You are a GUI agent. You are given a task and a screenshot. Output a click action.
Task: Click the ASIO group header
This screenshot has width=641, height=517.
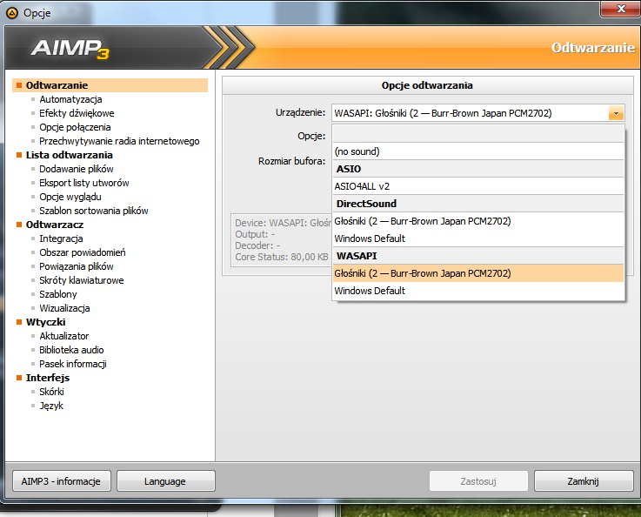point(478,169)
